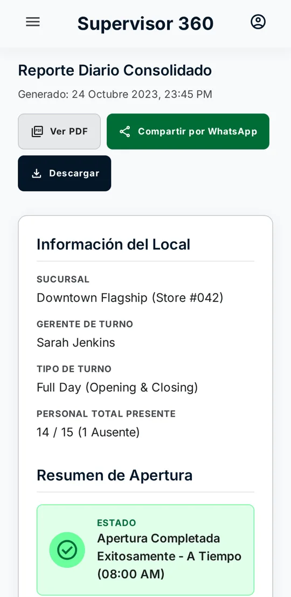Image resolution: width=291 pixels, height=597 pixels.
Task: Select the 14 / 15 (1 Ausente) value
Action: tap(88, 432)
